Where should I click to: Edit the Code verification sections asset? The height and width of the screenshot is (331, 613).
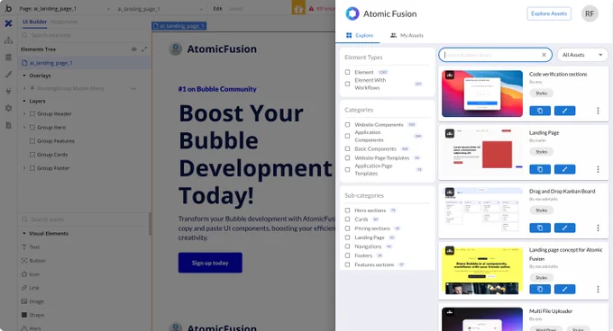tap(564, 111)
